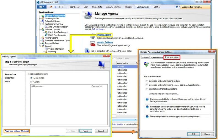
Task: Click the Version Information icon
Action: 46,49
